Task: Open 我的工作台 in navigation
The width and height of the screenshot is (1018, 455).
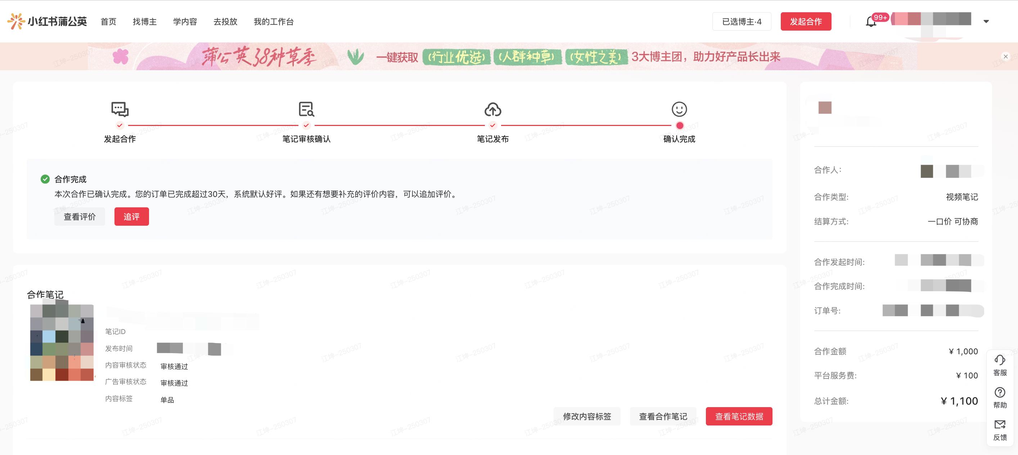Action: coord(274,22)
